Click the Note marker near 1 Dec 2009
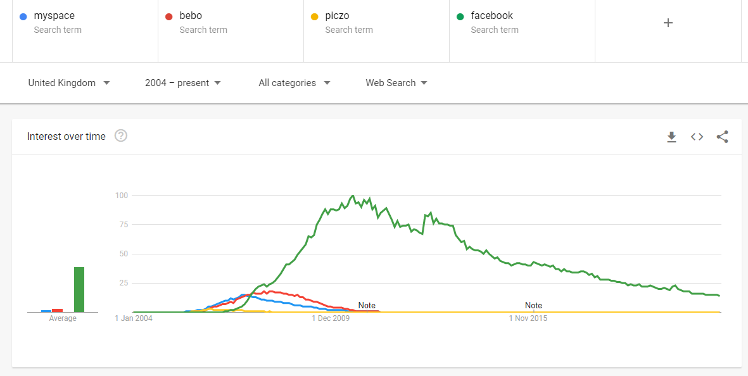 pyautogui.click(x=367, y=306)
